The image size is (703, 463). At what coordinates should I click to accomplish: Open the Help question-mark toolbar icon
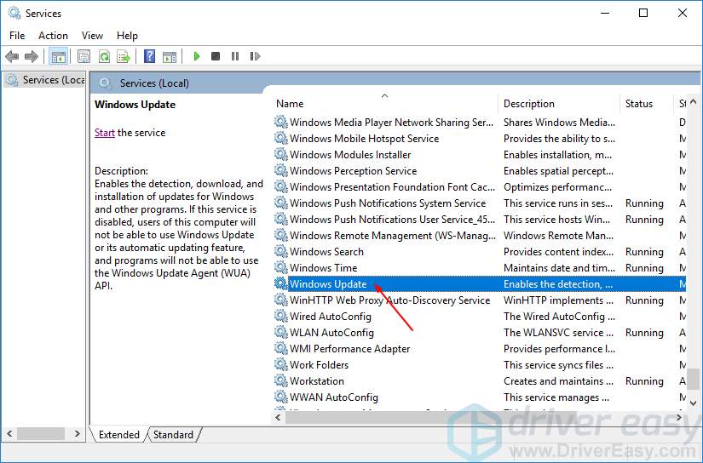(x=149, y=56)
